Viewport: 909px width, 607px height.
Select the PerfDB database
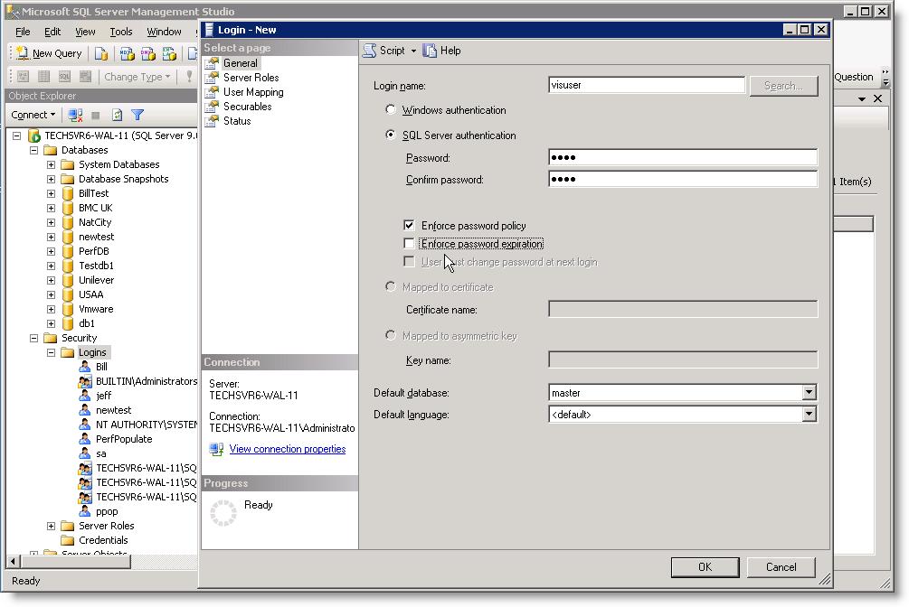tap(94, 251)
